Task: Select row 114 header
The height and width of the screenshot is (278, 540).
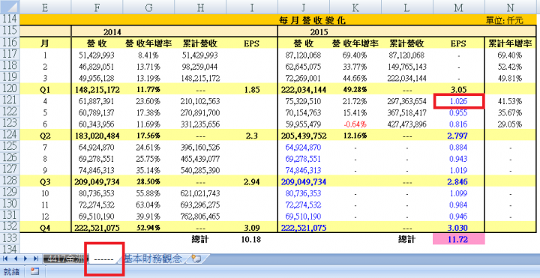Action: tap(10, 19)
